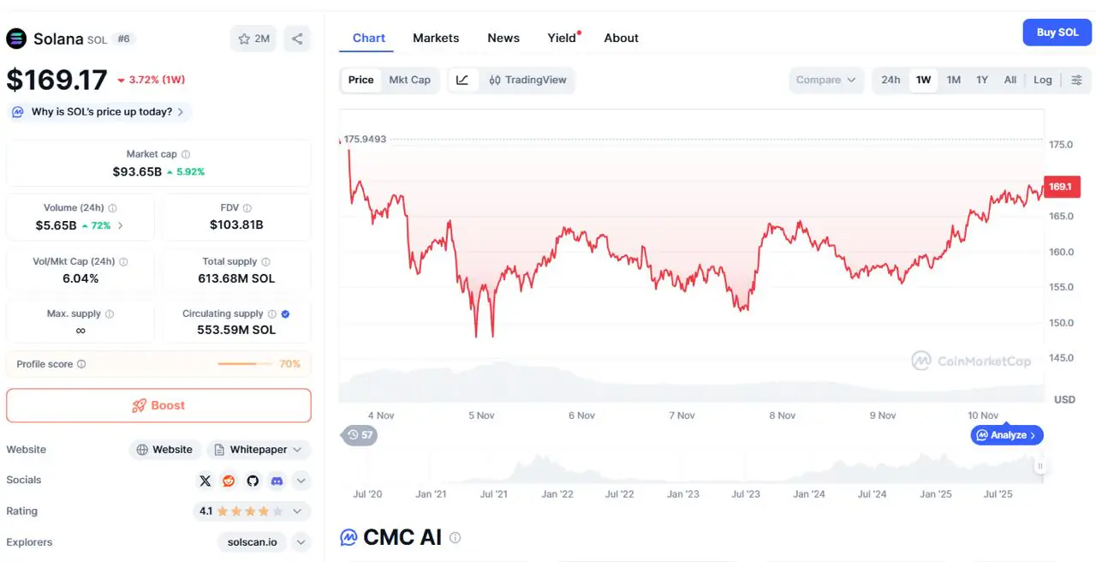Expand the Rating 4.1 chevron
Screen dimensions: 1096x562
(297, 511)
